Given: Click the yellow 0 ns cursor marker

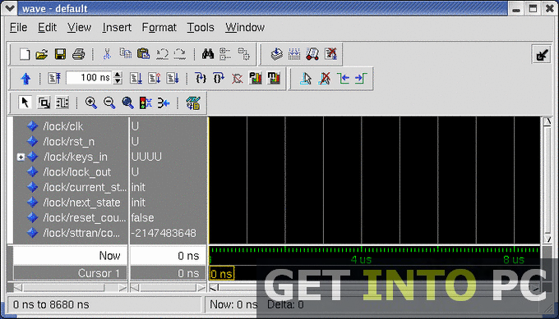Looking at the screenshot, I should 222,273.
